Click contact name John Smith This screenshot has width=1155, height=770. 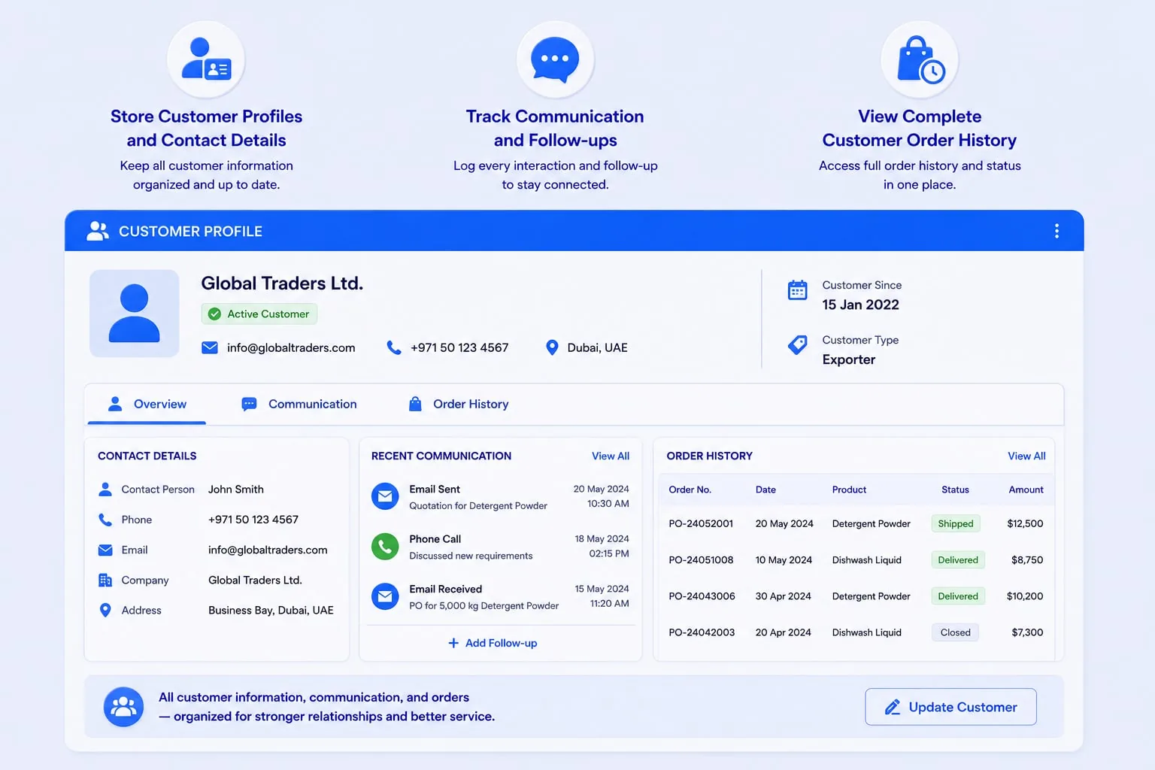(236, 490)
